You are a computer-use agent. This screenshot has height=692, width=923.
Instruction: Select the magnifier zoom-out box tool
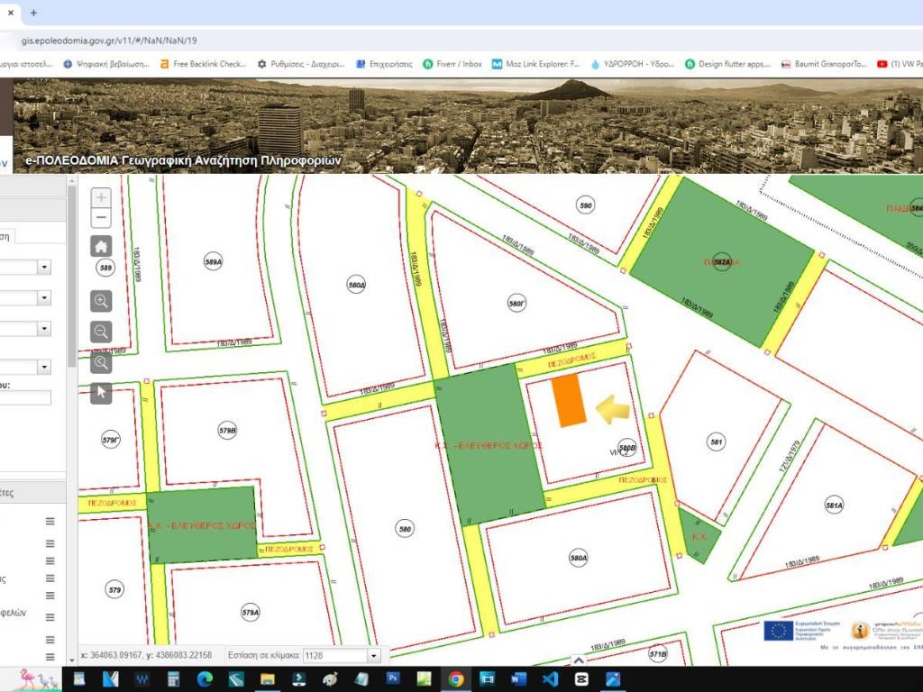pos(101,332)
